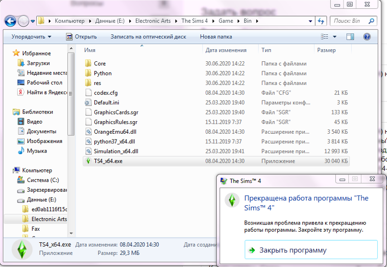Select 'Библиотеки' in the navigation pane

(x=33, y=112)
